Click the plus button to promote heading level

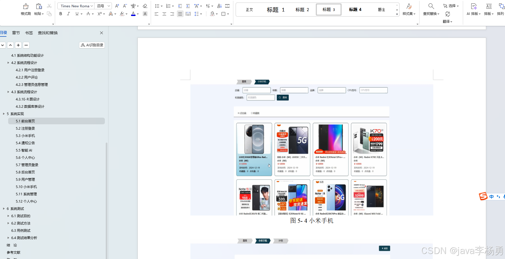[x=18, y=45]
